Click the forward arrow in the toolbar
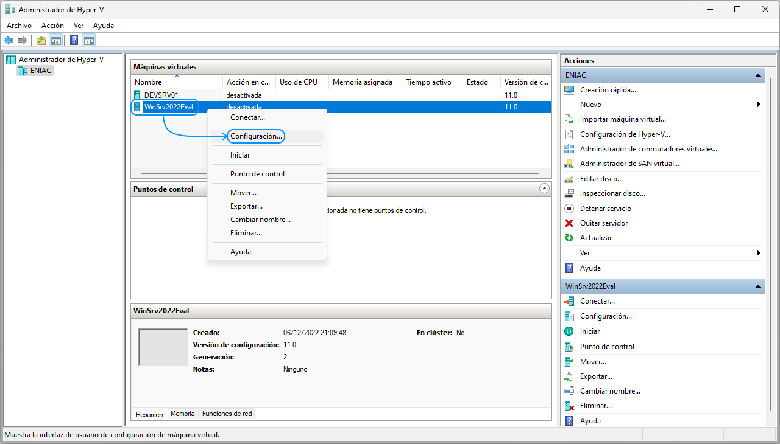The height and width of the screenshot is (444, 780). pos(23,40)
